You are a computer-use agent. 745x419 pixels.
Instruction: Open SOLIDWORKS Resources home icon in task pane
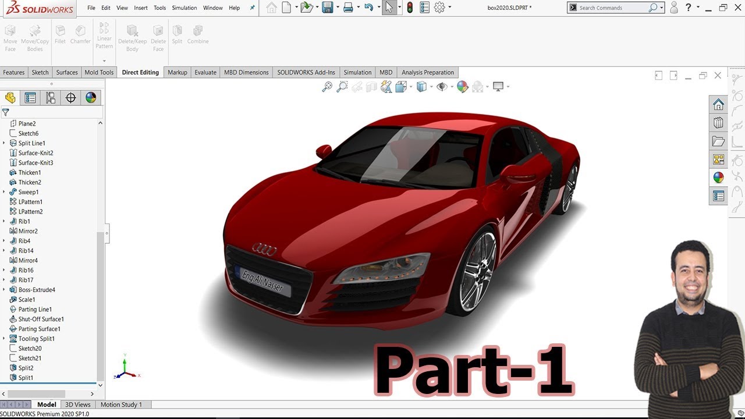[718, 105]
